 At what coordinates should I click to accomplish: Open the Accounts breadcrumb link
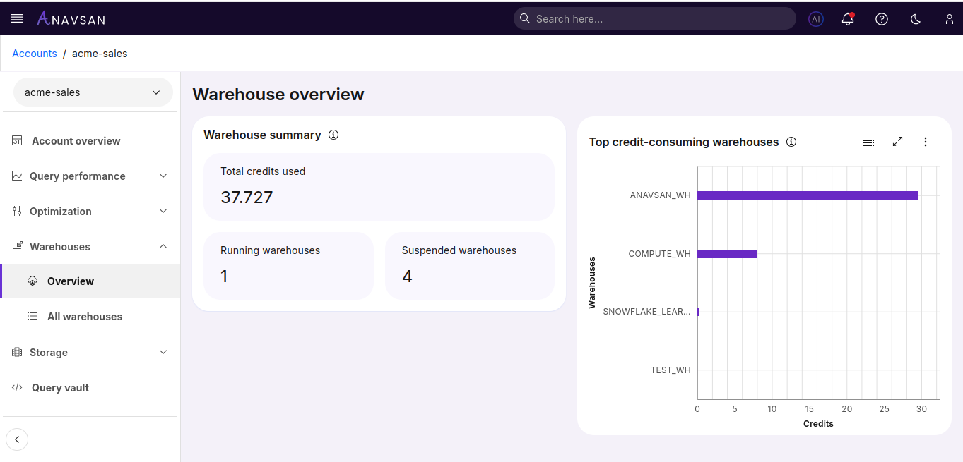click(35, 53)
